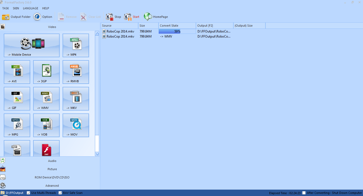363x196 pixels.
Task: Choose the Mobile Device conversion tile
Action: [x=32, y=45]
